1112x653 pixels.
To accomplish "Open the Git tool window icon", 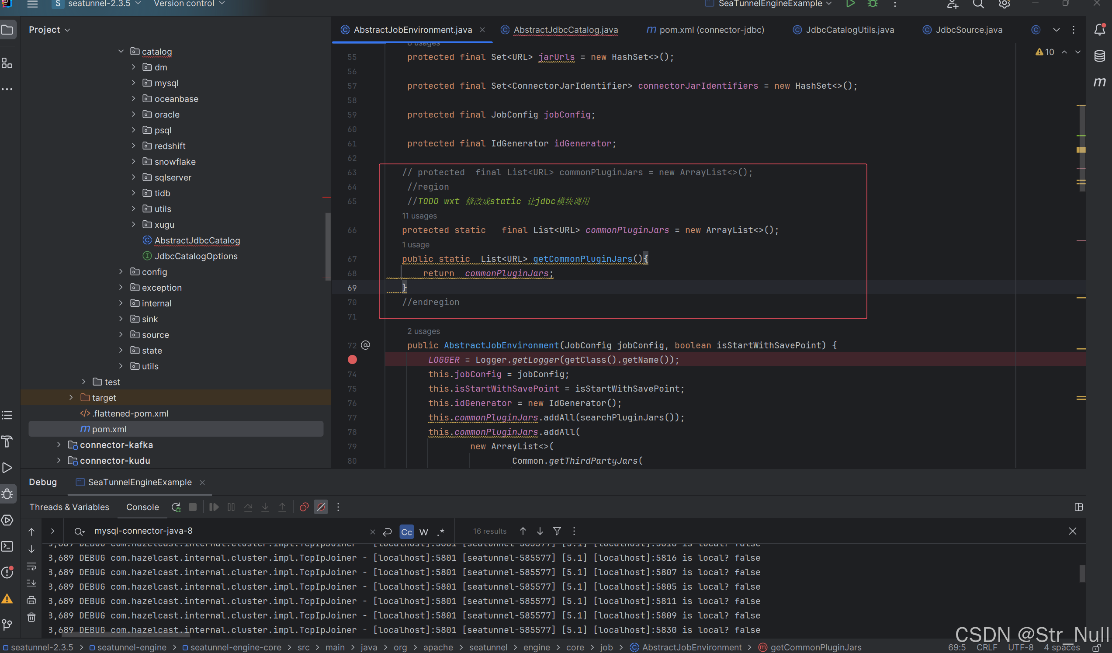I will pyautogui.click(x=7, y=624).
